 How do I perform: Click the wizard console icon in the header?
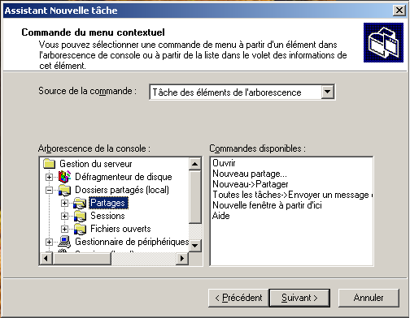383,42
